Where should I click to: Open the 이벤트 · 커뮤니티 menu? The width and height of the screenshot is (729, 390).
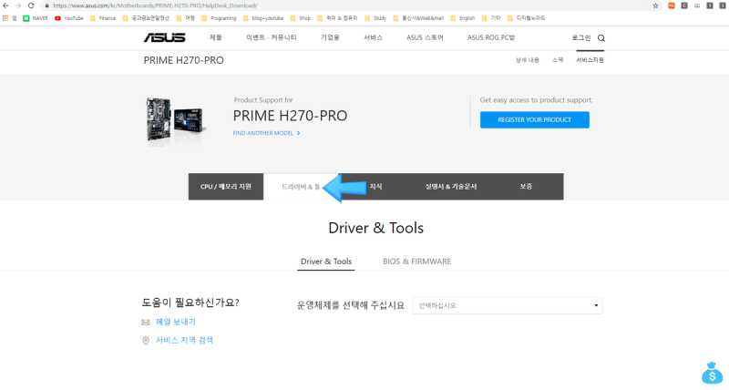271,37
